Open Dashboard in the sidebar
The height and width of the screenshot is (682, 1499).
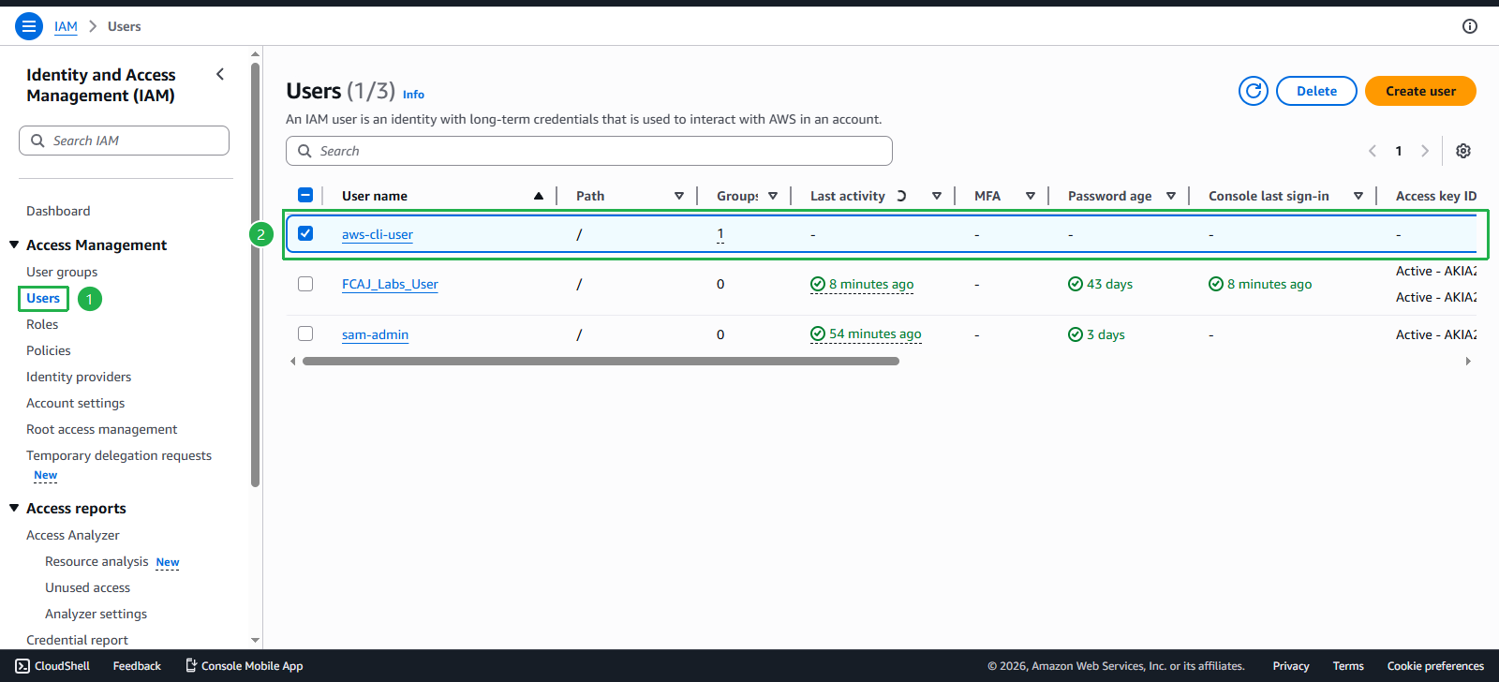point(58,211)
